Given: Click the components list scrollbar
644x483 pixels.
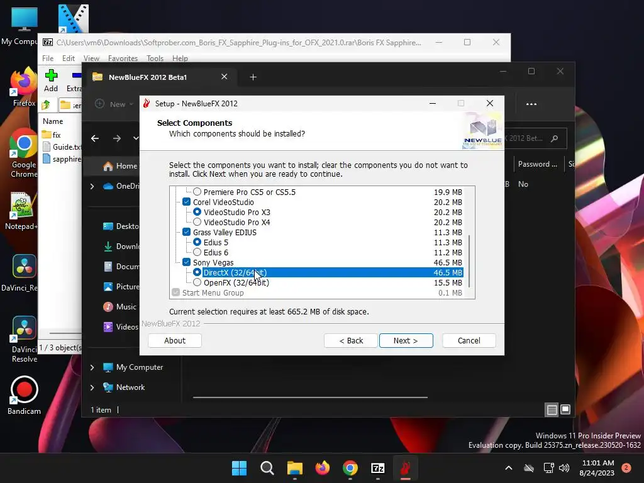Looking at the screenshot, I should tap(469, 261).
